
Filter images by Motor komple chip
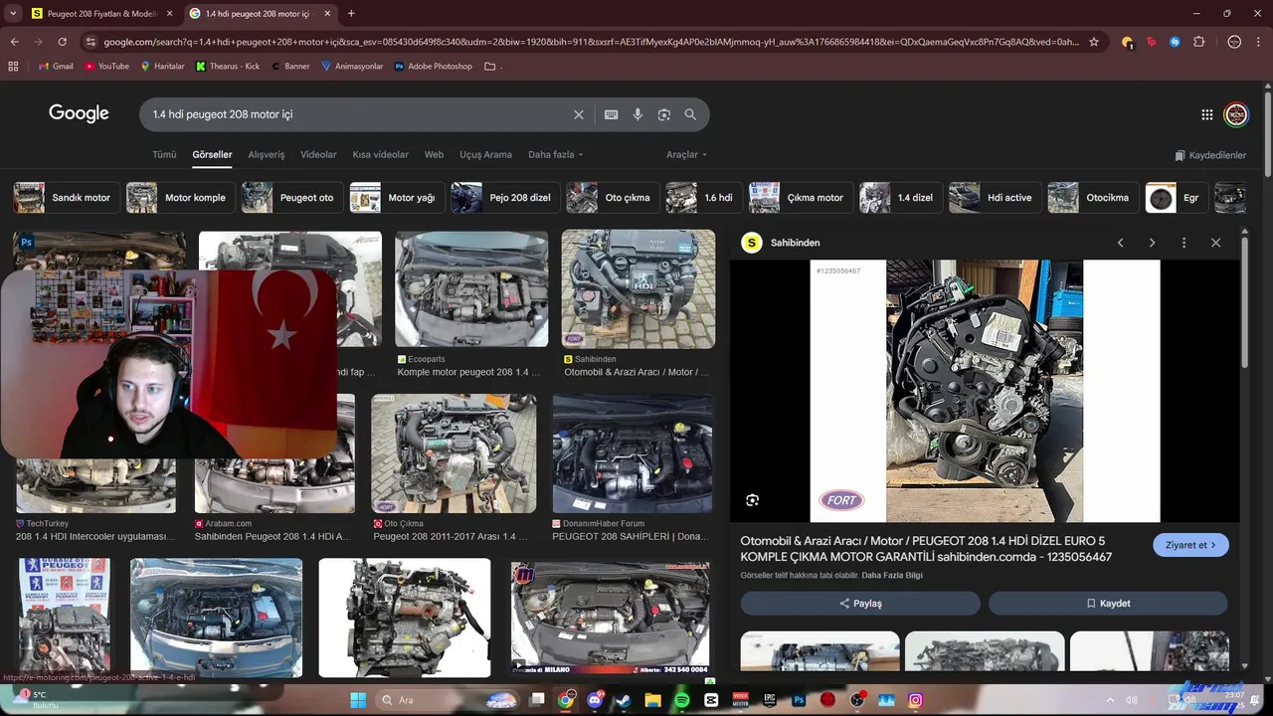[181, 198]
